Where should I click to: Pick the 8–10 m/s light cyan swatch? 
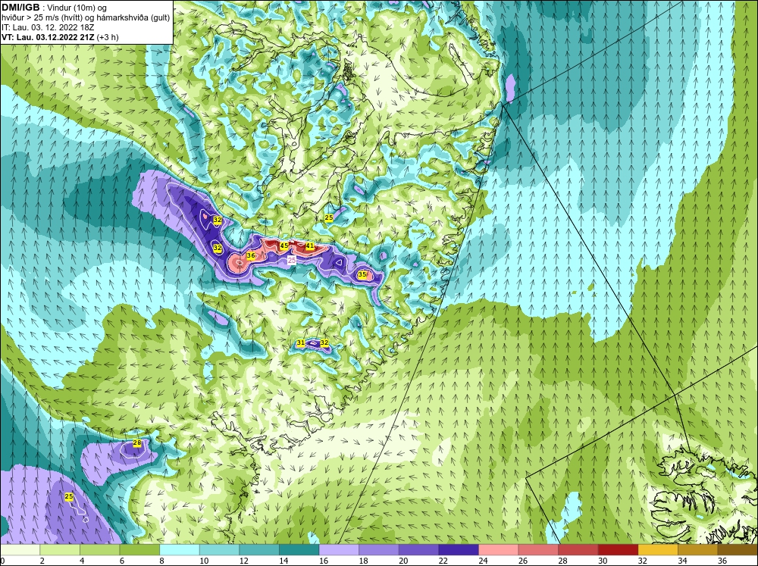(x=180, y=550)
